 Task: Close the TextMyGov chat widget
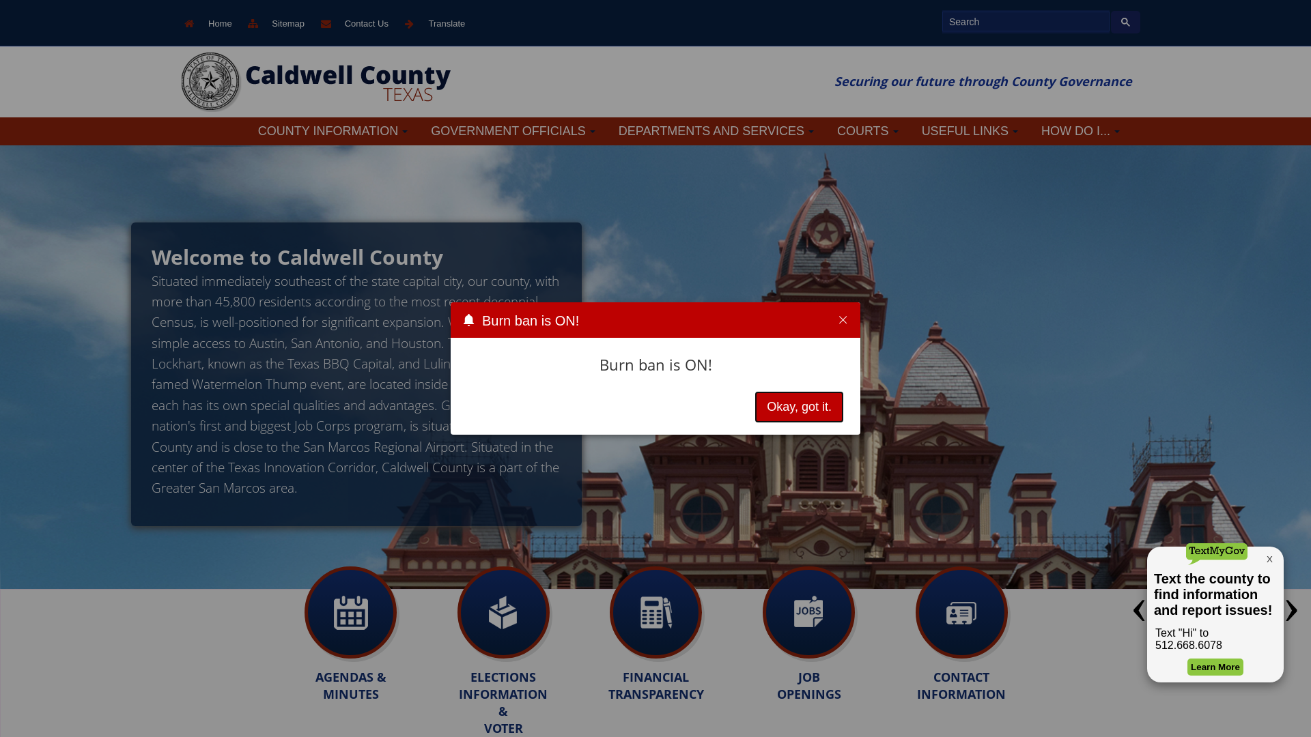[x=1269, y=559]
